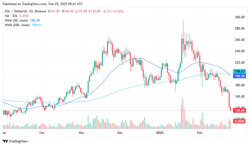250x146 pixels.
Task: Select the WMA (50, close) indicator label
Action: pos(16,20)
